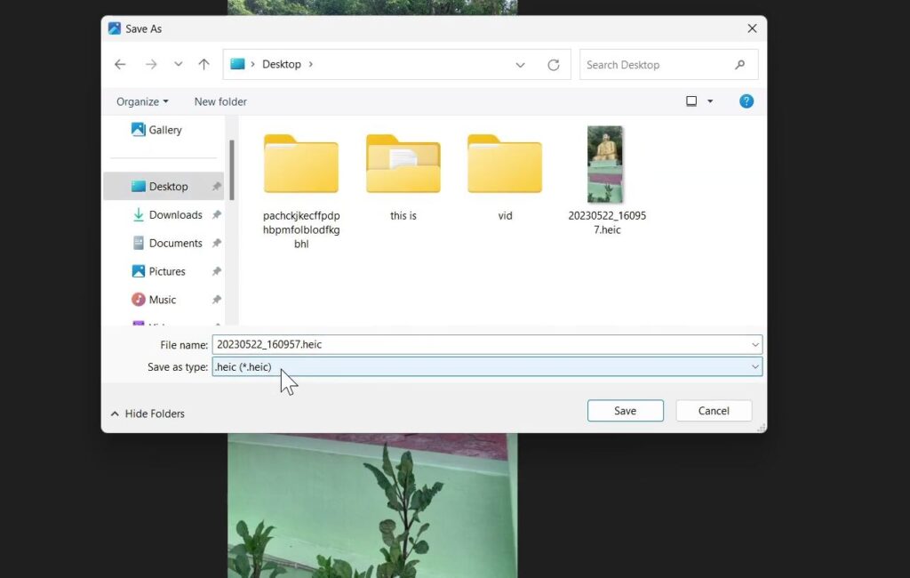910x578 pixels.
Task: Click the pin icon next to Desktop
Action: pos(217,186)
